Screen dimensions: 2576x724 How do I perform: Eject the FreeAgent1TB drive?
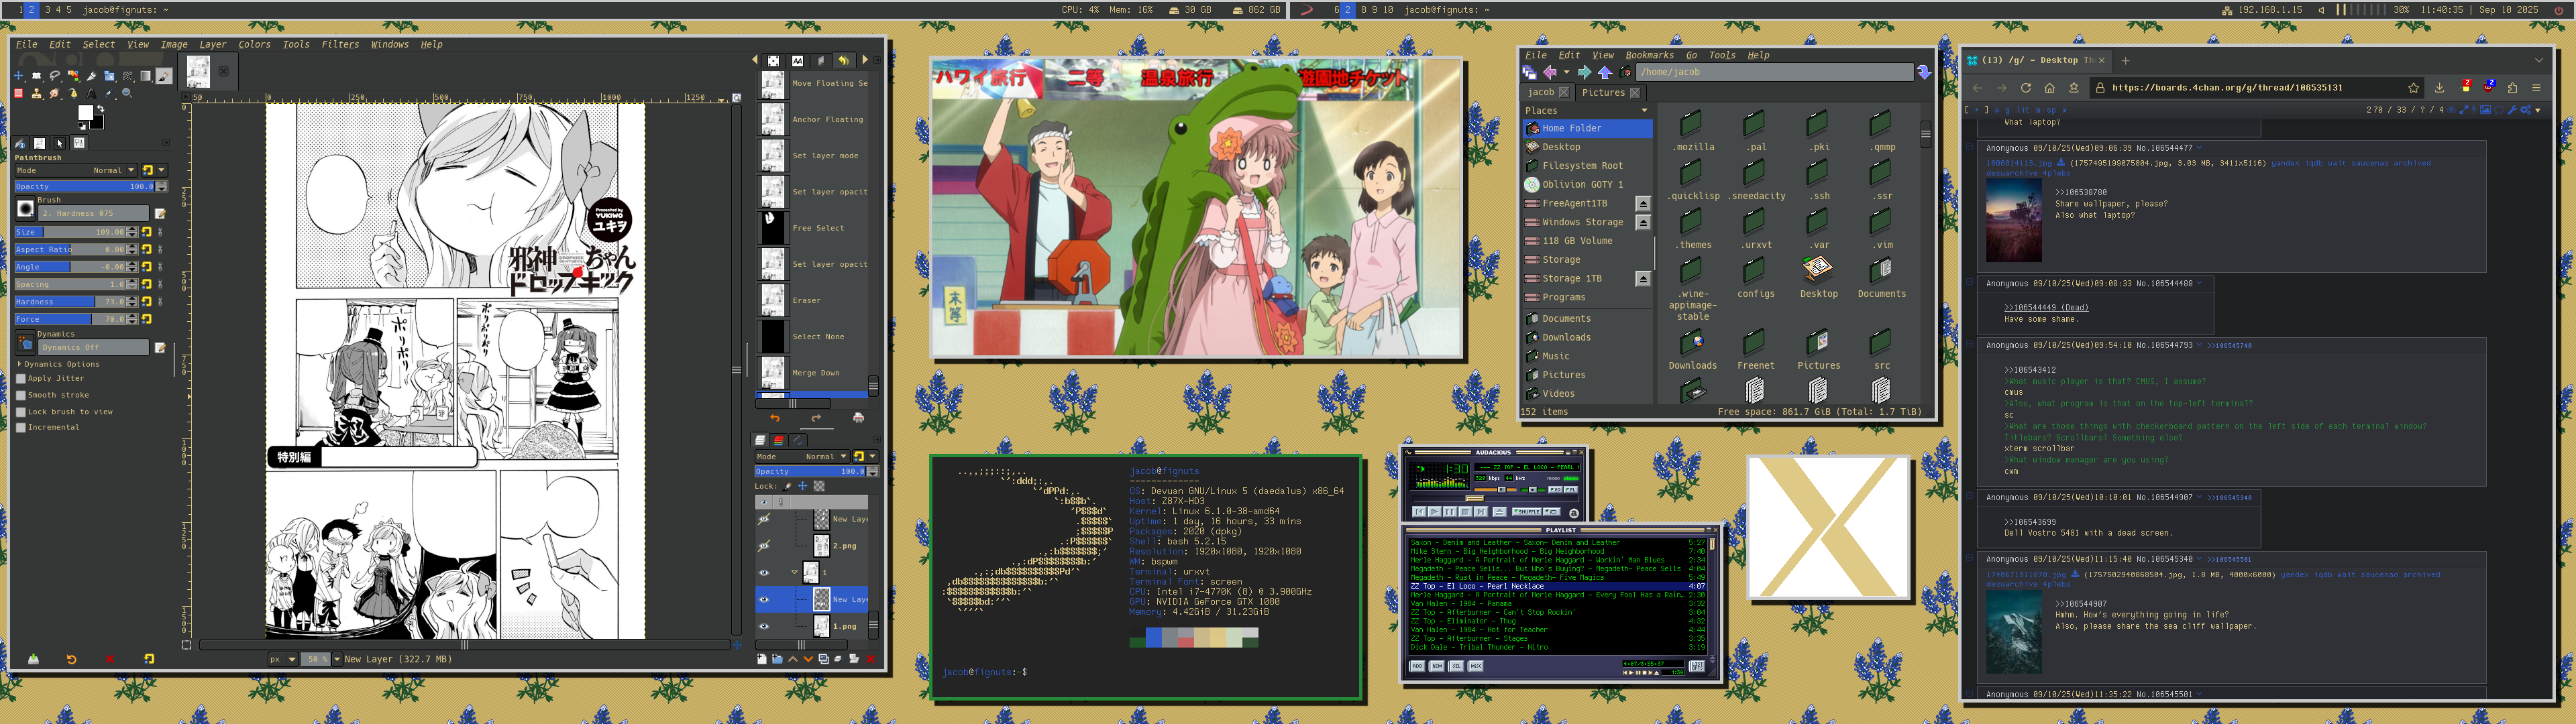tap(1642, 204)
